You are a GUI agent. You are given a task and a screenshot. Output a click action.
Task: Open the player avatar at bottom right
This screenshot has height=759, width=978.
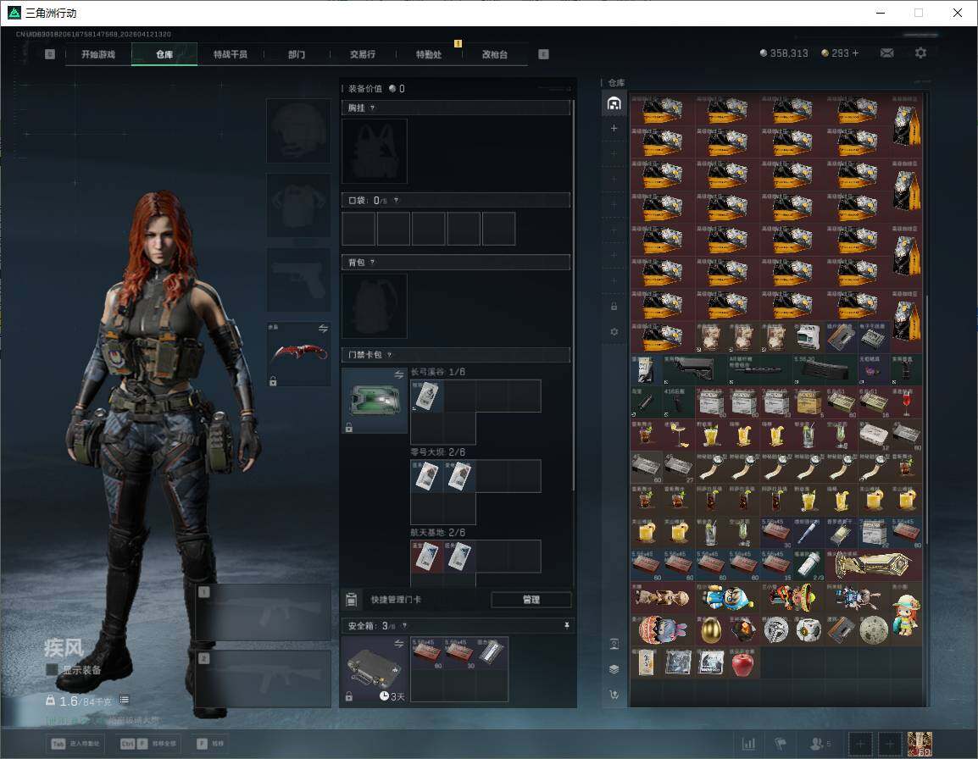[920, 744]
